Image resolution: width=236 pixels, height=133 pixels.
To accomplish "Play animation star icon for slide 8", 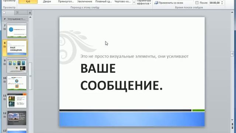I will click(x=5, y=47).
